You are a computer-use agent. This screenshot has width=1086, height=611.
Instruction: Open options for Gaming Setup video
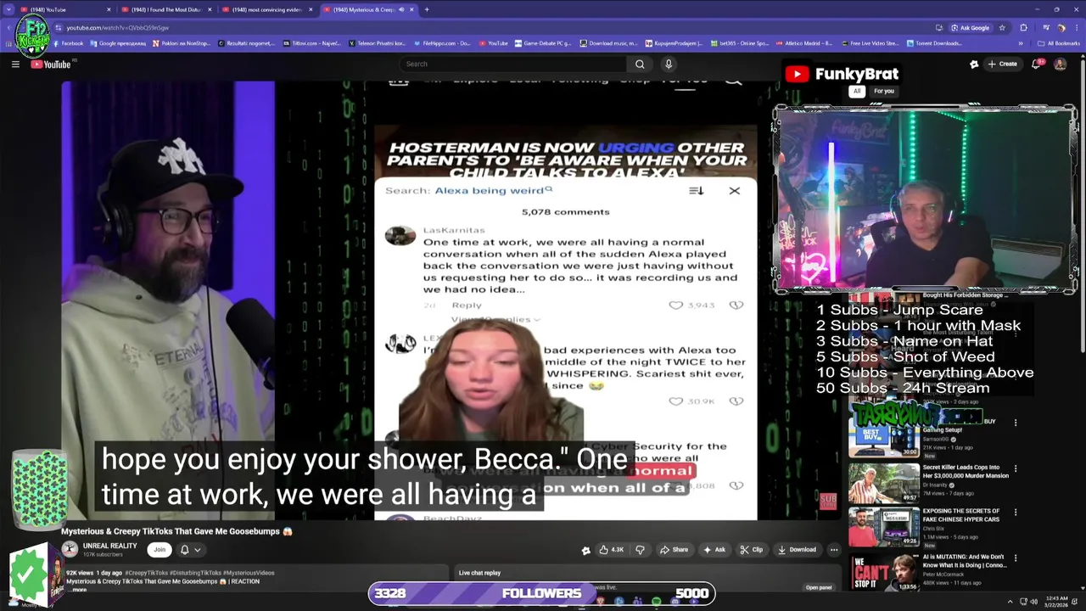pyautogui.click(x=1016, y=422)
